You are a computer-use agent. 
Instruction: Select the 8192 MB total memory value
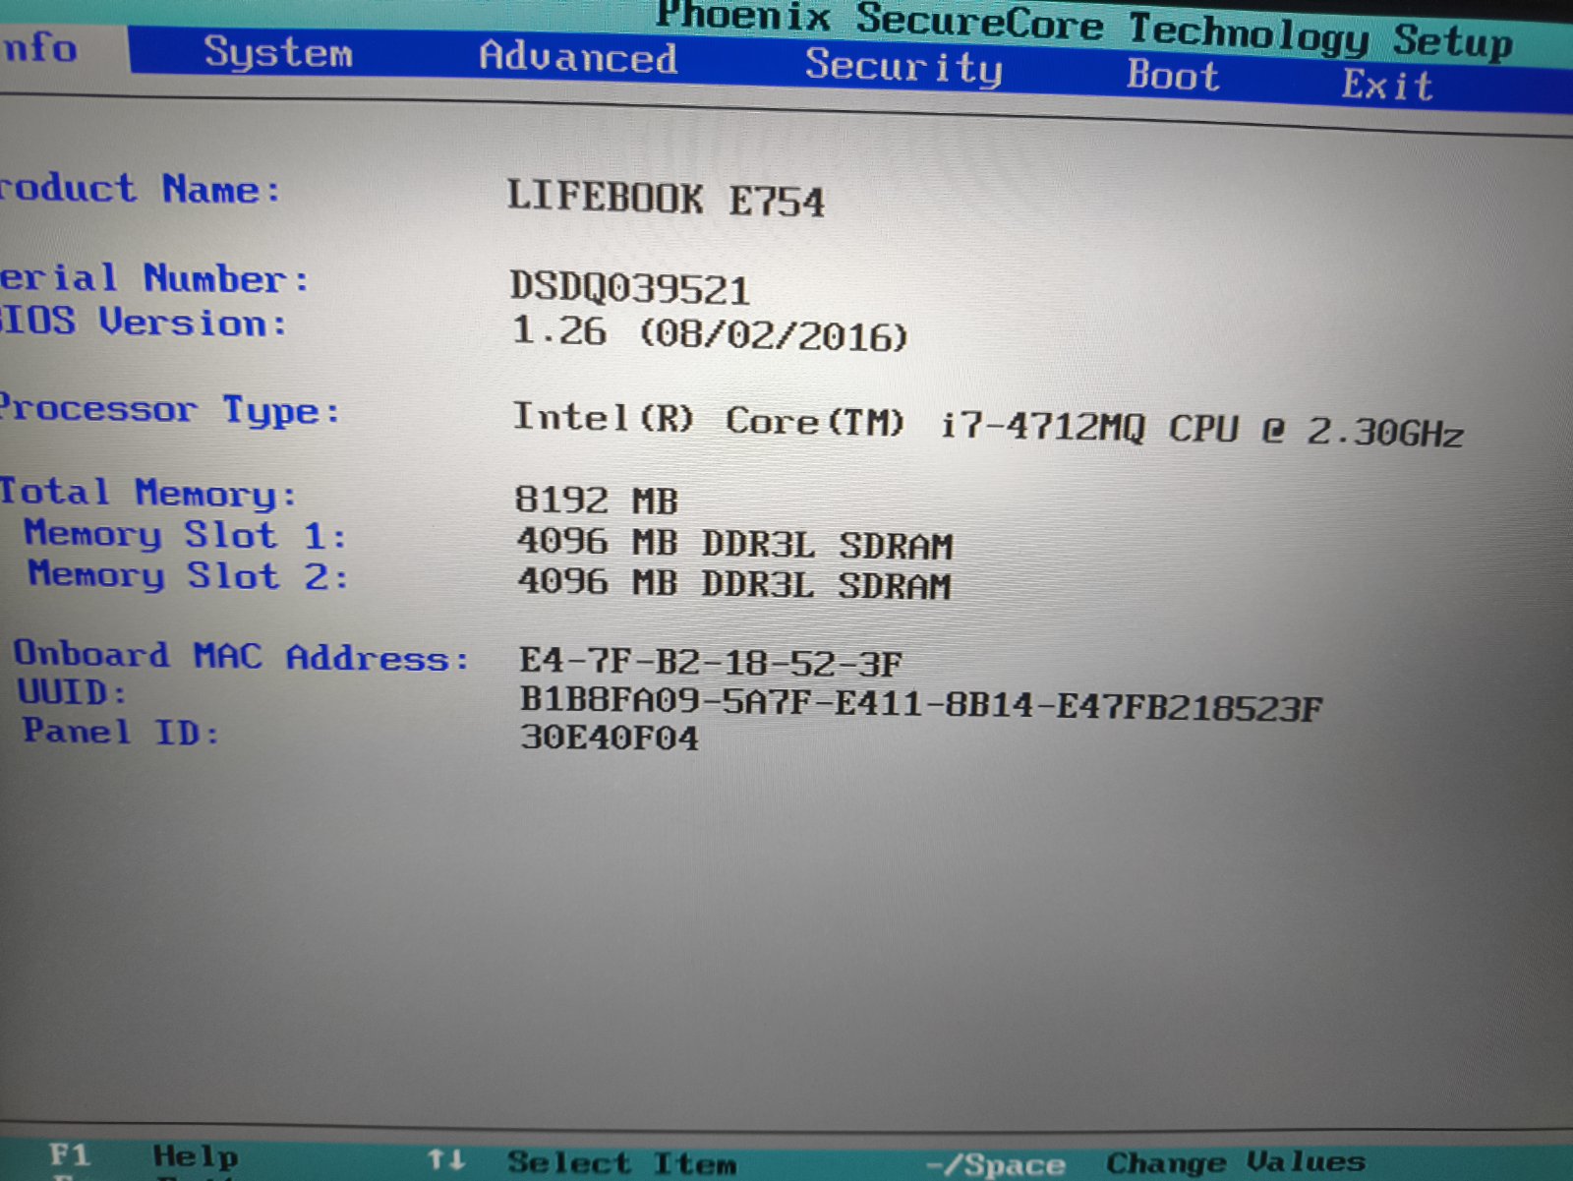pyautogui.click(x=596, y=501)
